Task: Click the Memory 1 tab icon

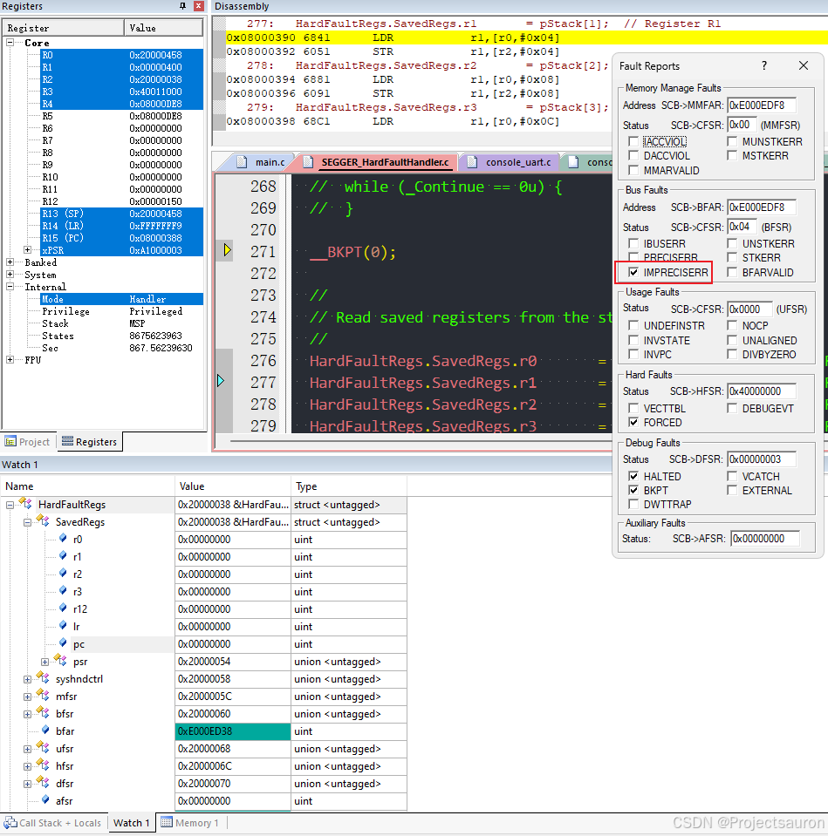Action: [166, 822]
